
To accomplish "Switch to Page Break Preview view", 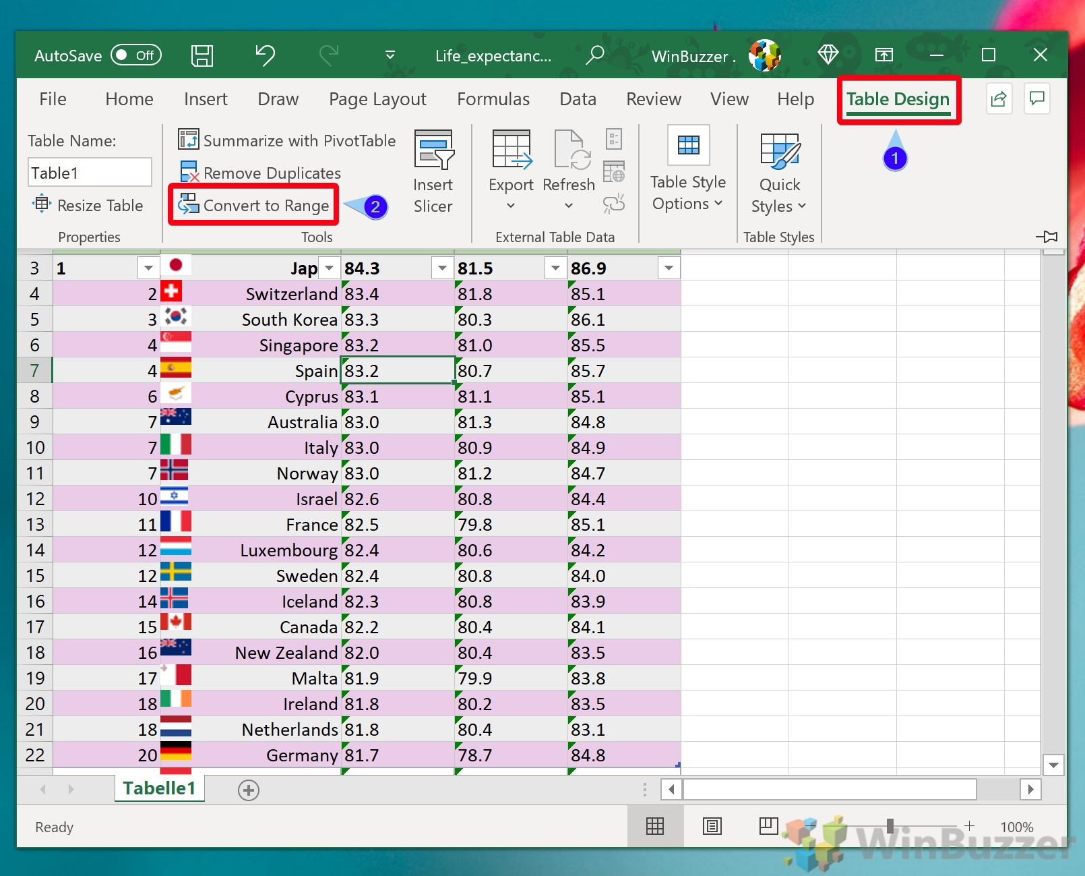I will pos(768,827).
